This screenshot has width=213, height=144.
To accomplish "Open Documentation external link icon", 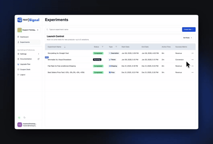I will tap(39, 59).
